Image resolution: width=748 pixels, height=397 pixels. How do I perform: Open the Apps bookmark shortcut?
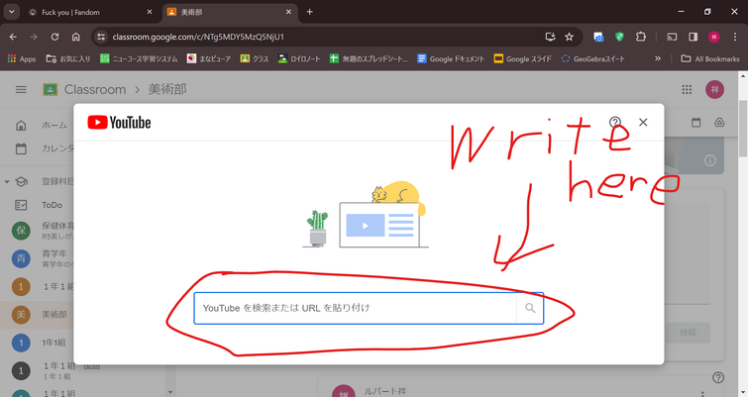[x=22, y=58]
